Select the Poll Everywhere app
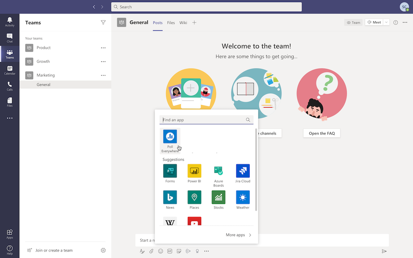 [170, 141]
